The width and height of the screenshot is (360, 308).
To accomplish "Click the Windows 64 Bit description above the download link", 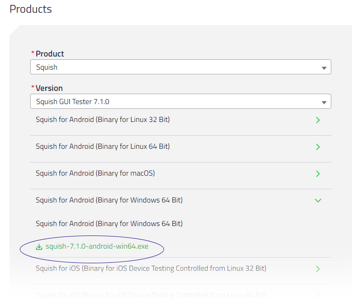I will pyautogui.click(x=109, y=224).
